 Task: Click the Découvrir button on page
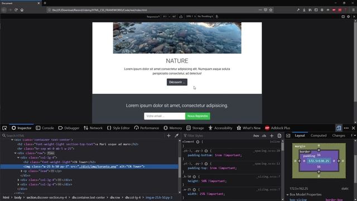pyautogui.click(x=177, y=82)
